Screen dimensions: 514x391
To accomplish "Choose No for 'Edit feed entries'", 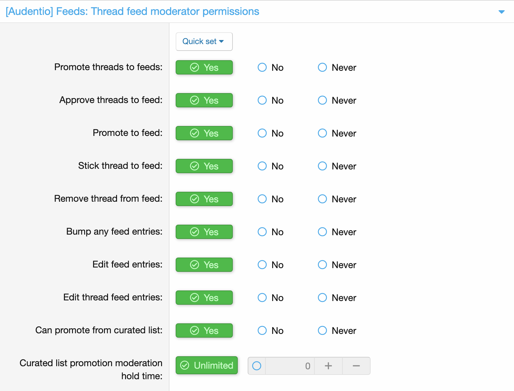I will 262,265.
